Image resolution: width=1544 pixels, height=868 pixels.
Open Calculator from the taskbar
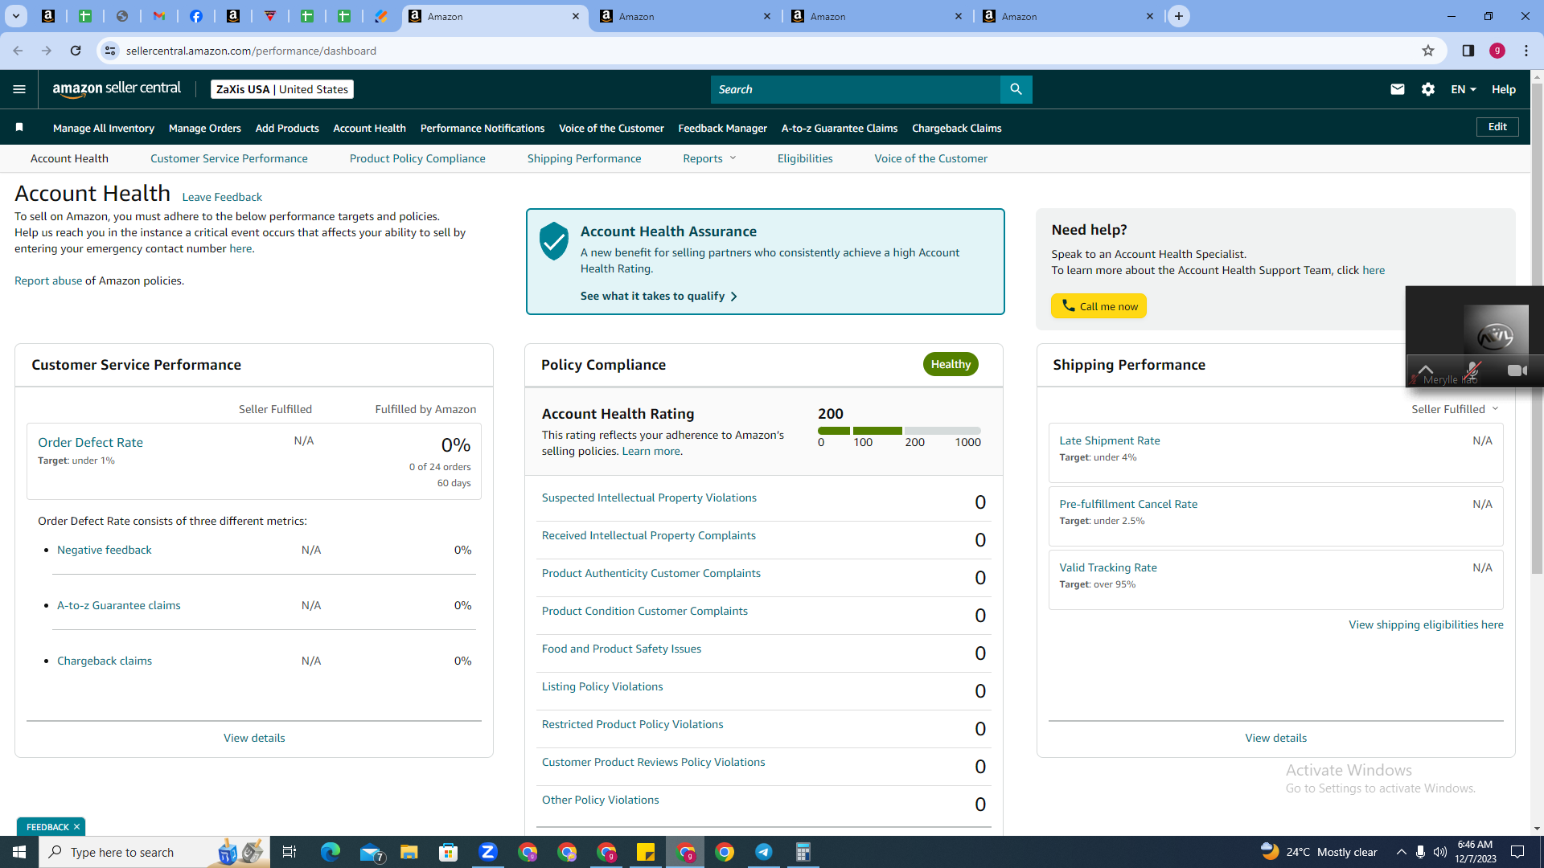803,852
